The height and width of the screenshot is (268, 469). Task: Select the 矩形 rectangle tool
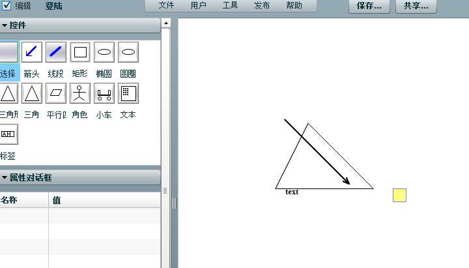80,52
